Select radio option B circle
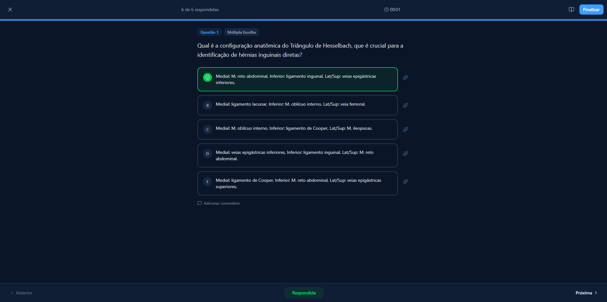 click(208, 105)
